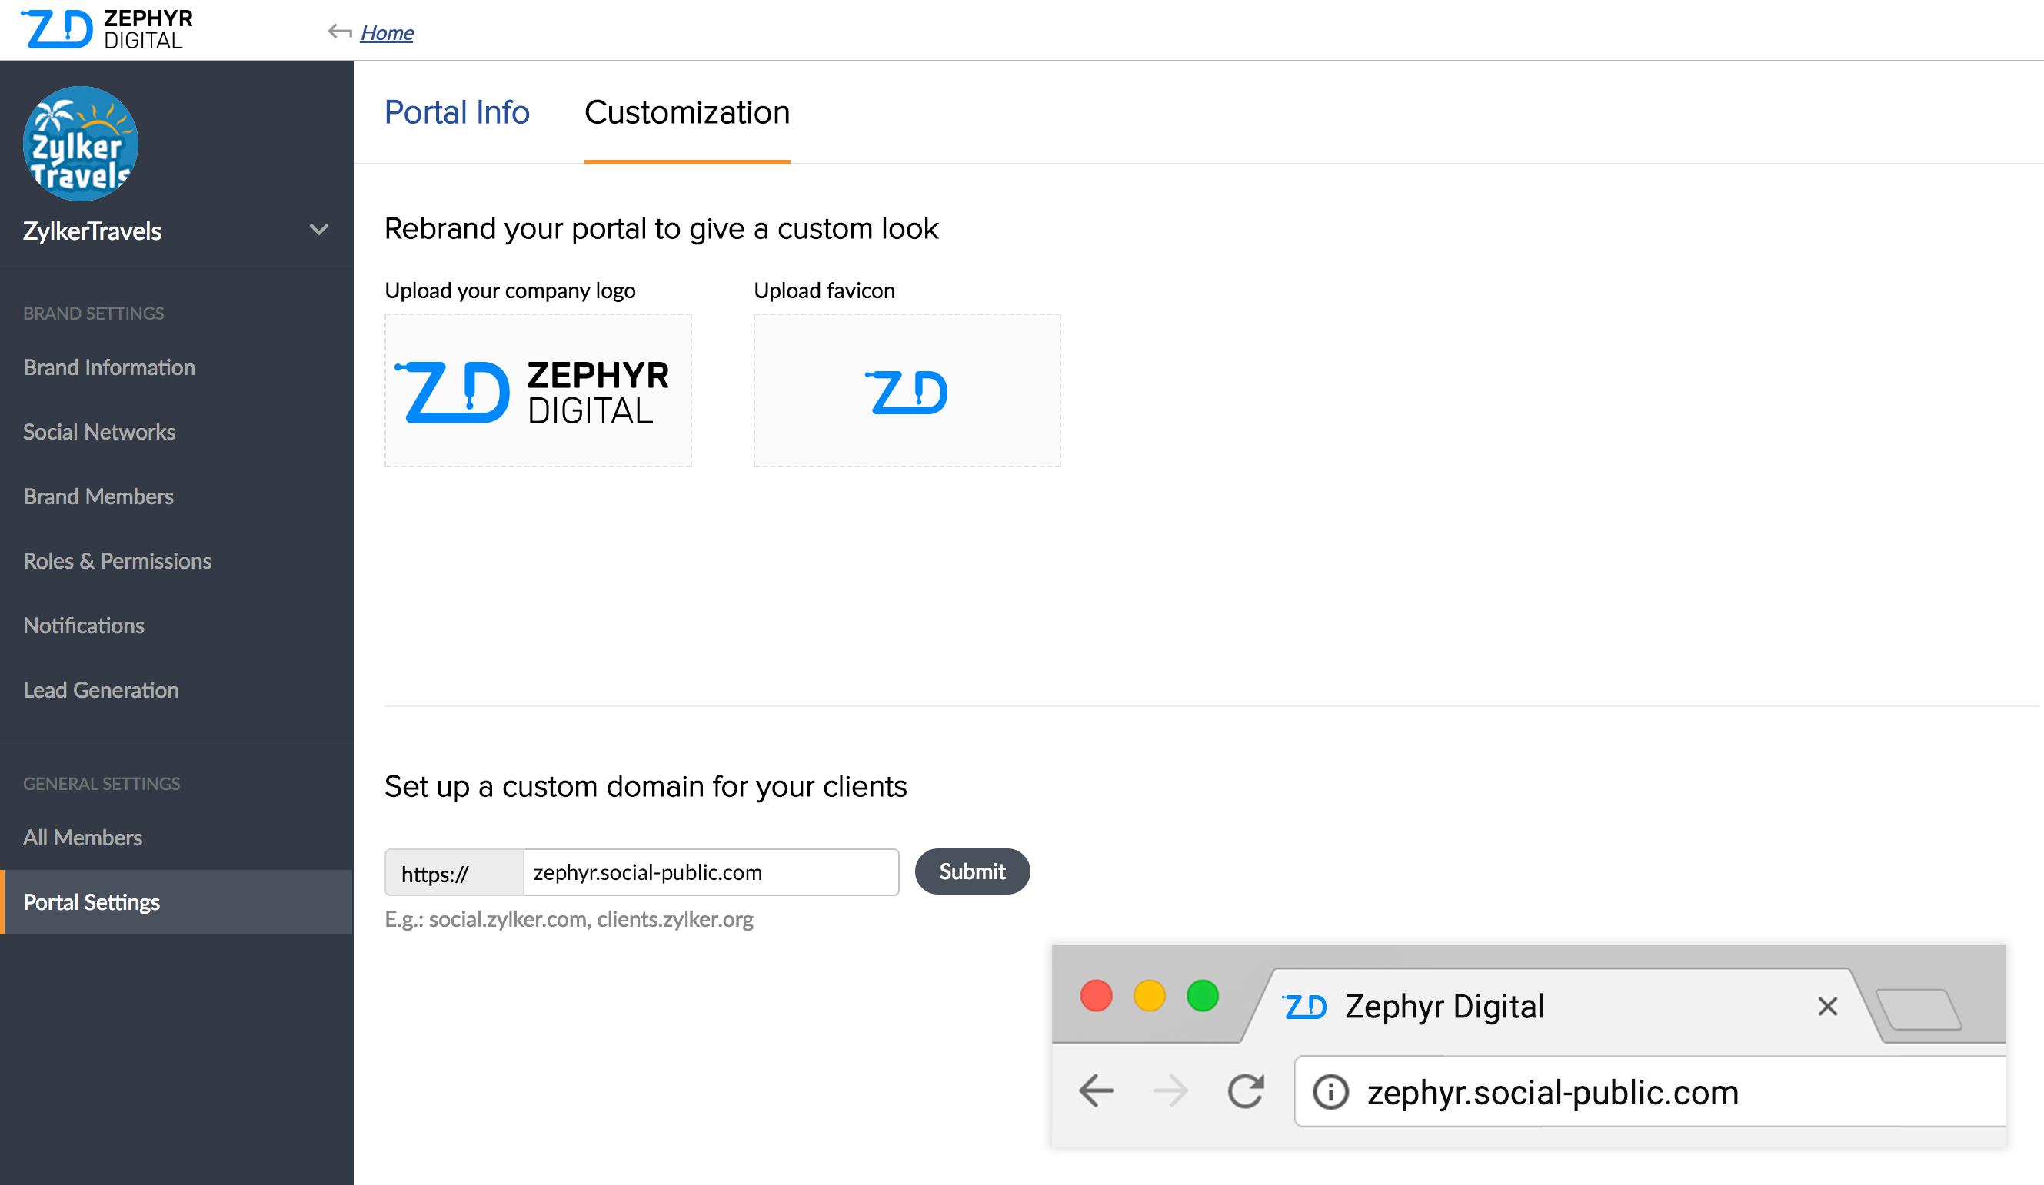Click the favicon upload box
The image size is (2044, 1185).
907,390
